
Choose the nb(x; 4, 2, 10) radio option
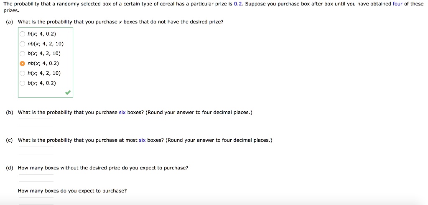[x=23, y=44]
